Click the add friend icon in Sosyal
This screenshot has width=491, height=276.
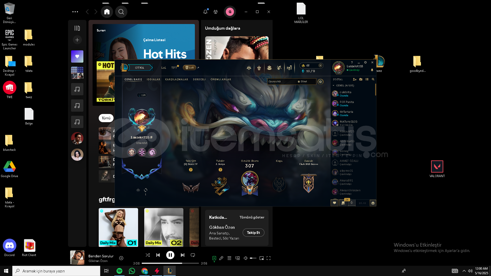(354, 79)
